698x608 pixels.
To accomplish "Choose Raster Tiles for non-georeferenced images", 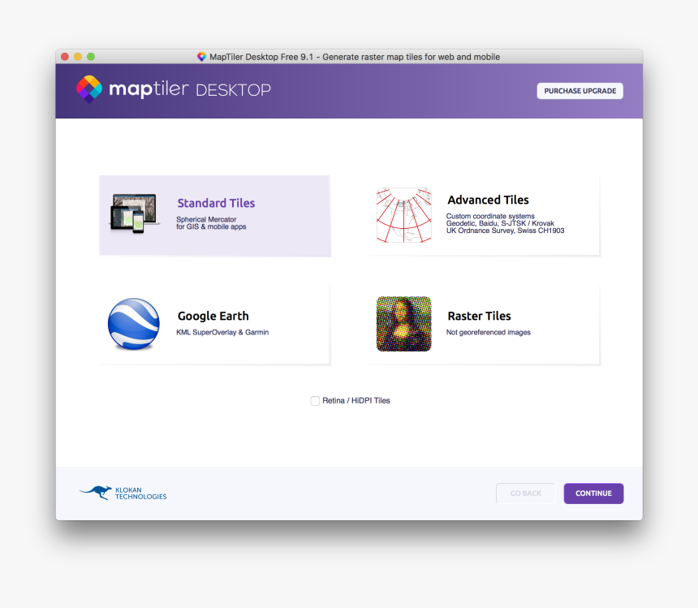I will (485, 324).
